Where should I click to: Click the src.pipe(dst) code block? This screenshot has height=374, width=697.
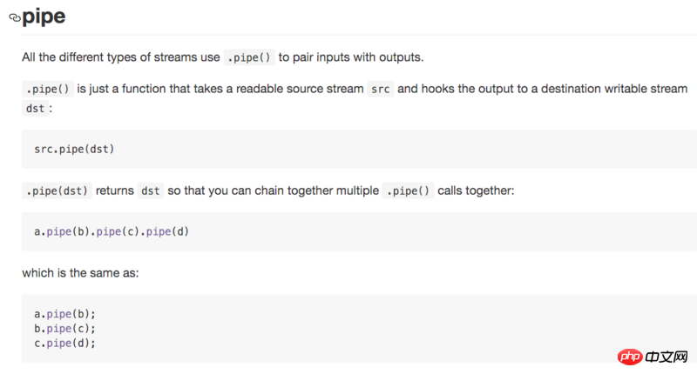[x=74, y=149]
